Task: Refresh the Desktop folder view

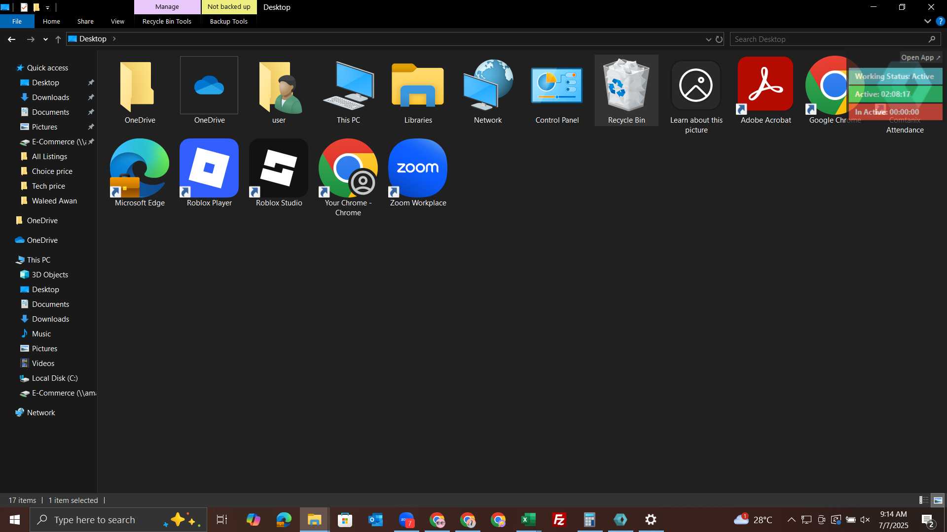Action: click(719, 39)
